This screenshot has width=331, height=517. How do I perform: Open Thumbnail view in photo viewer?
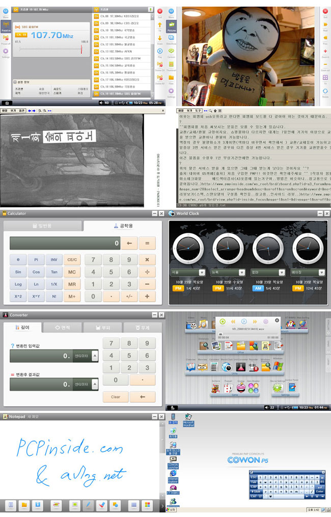172,65
